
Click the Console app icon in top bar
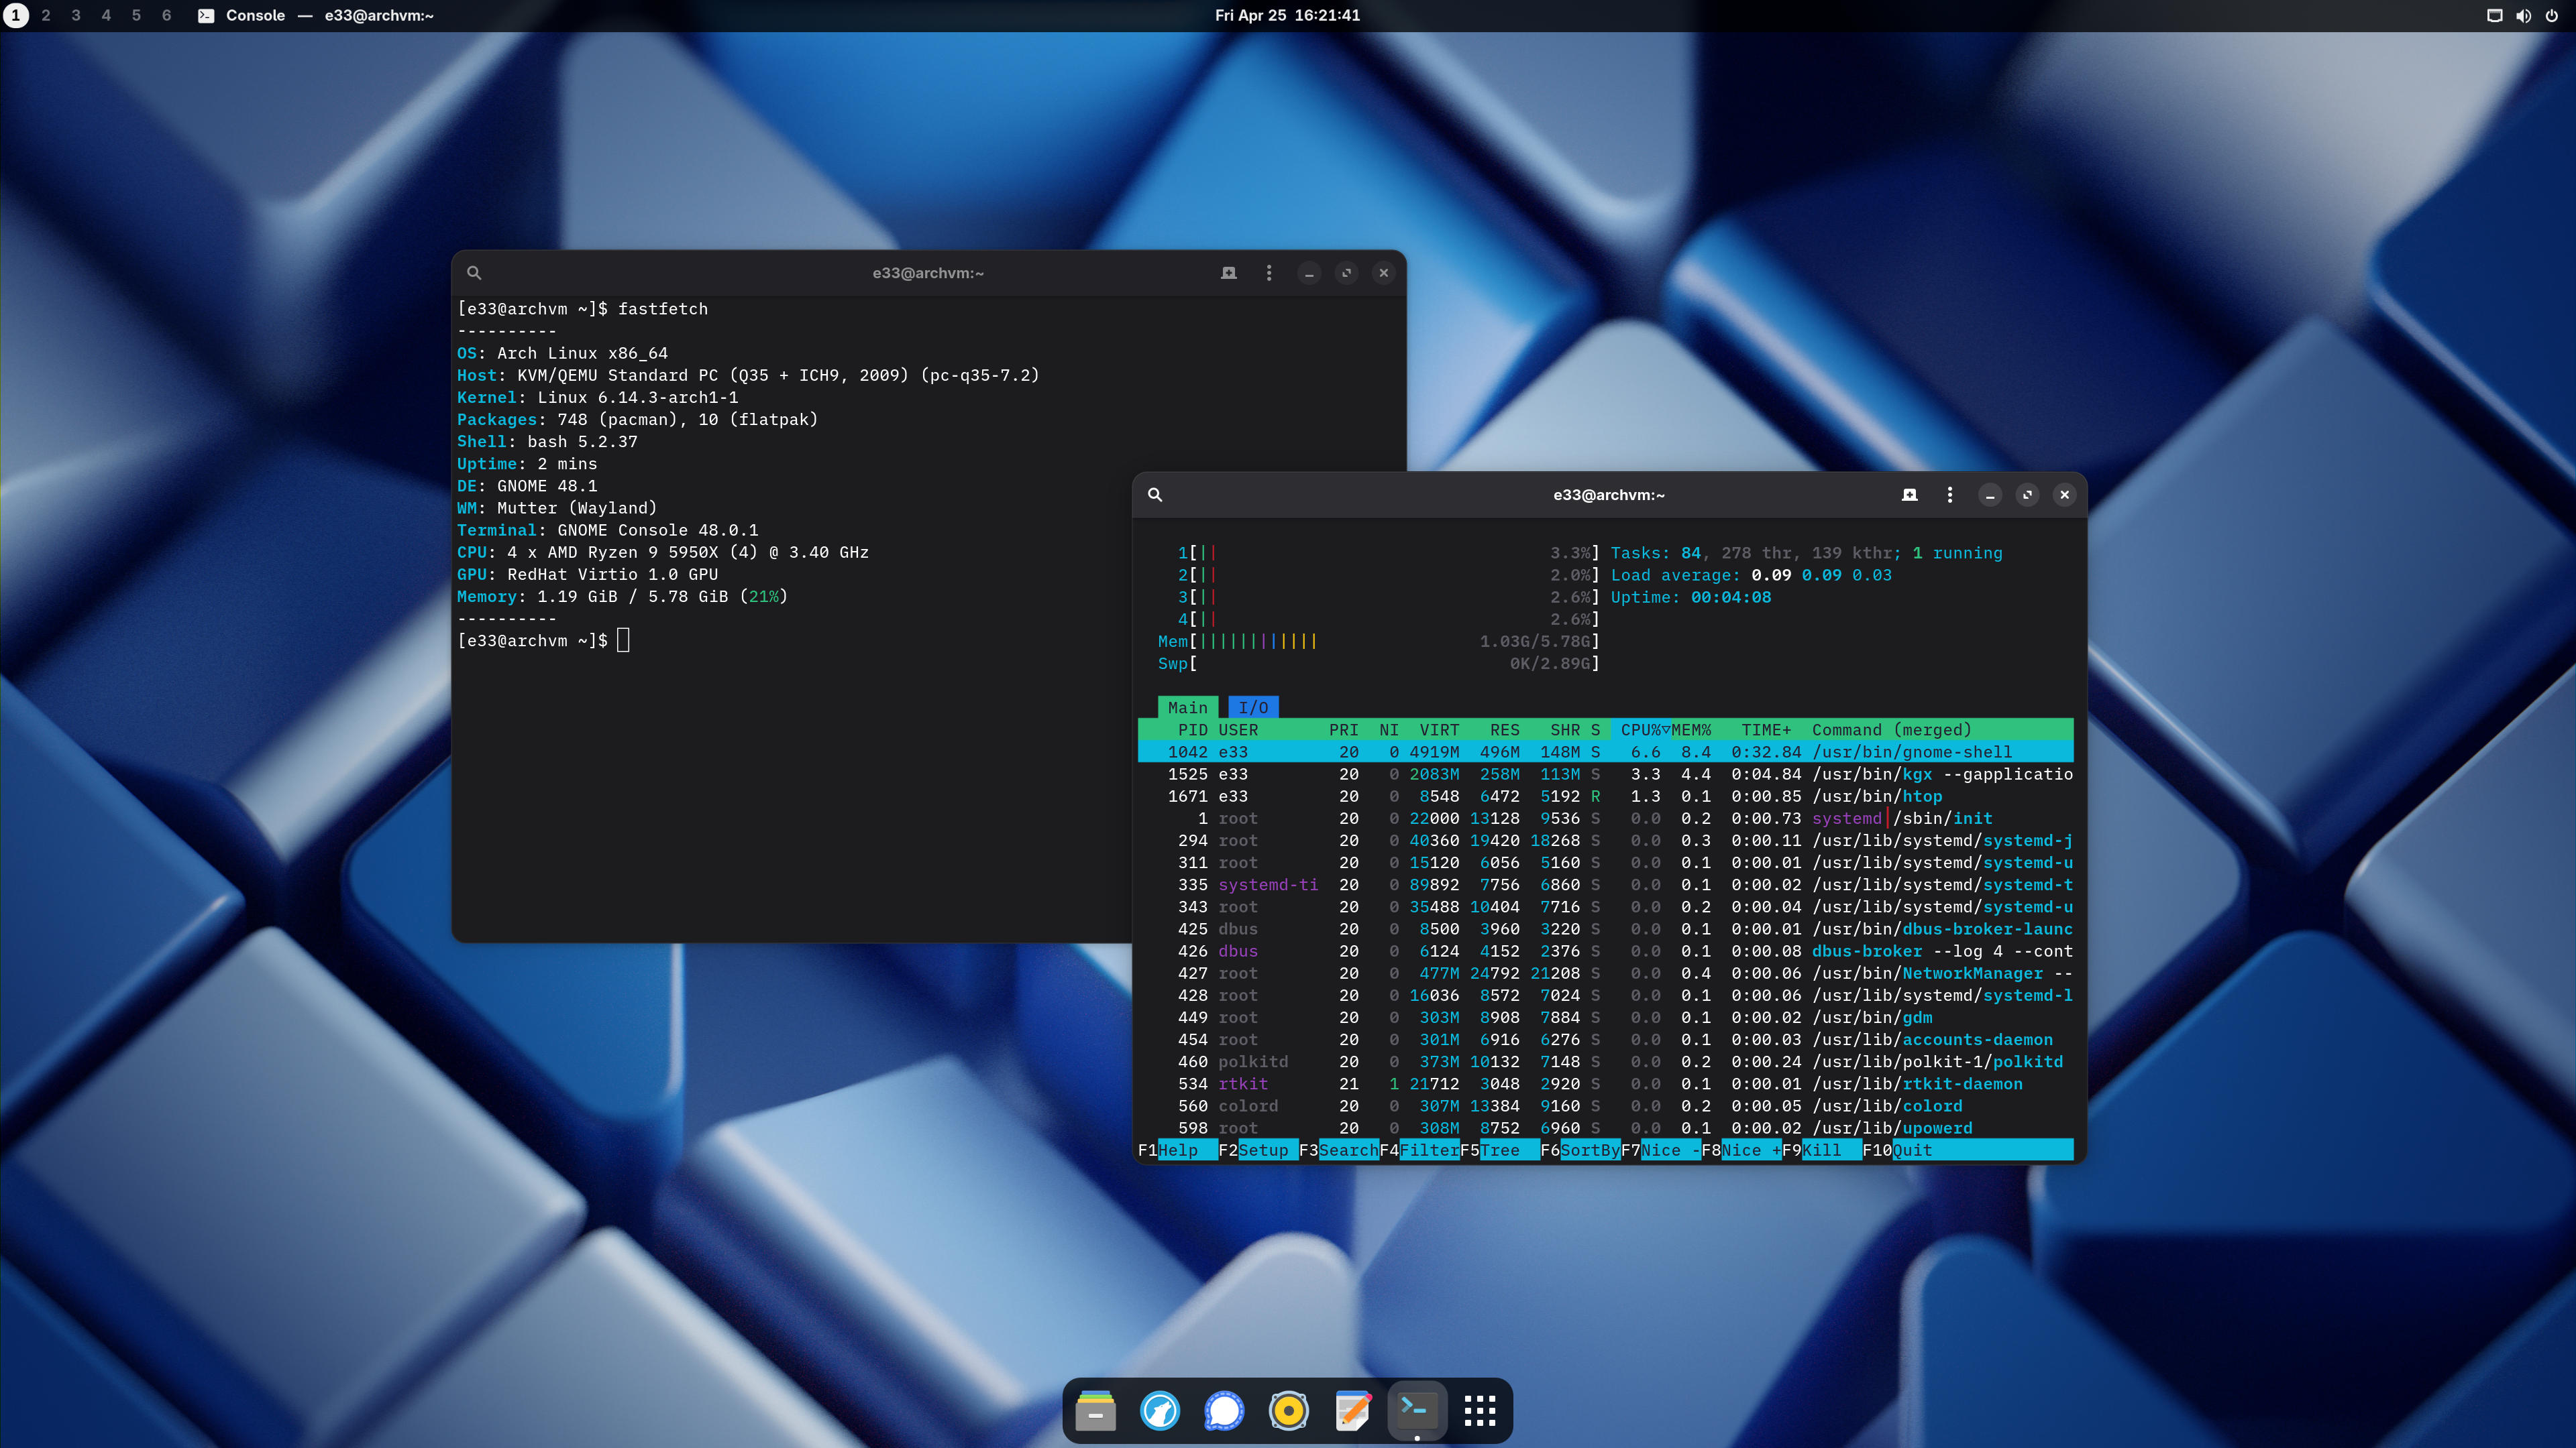206,15
